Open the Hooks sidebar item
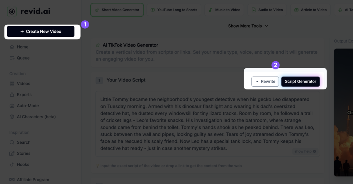 (x=23, y=164)
